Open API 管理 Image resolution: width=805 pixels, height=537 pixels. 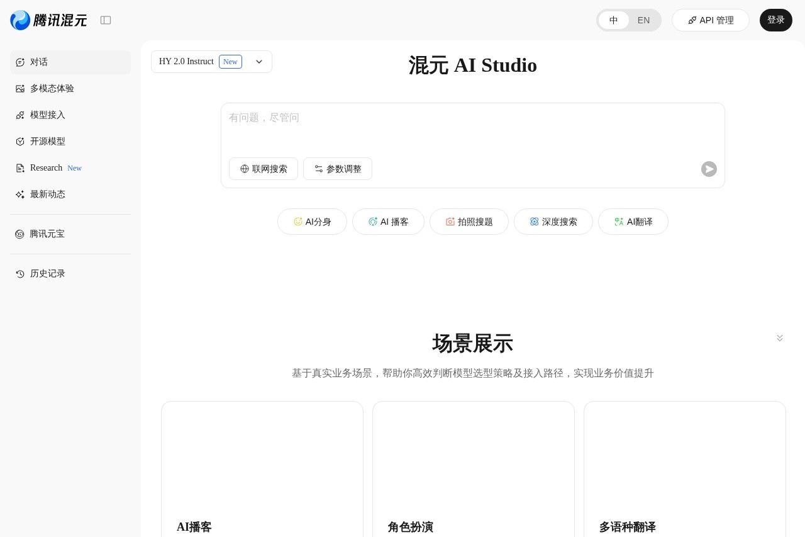(x=711, y=20)
